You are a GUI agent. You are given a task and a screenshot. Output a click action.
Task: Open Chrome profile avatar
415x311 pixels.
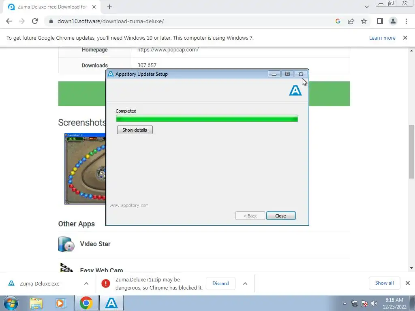click(393, 21)
